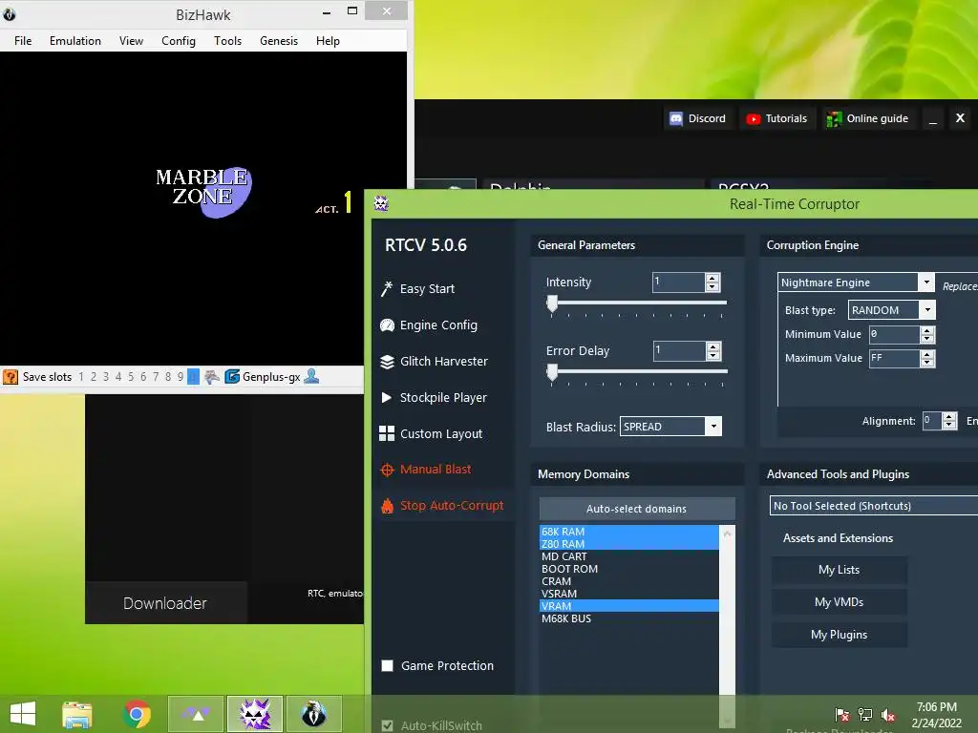Open BizHawk File menu
This screenshot has height=733, width=978.
click(x=23, y=40)
